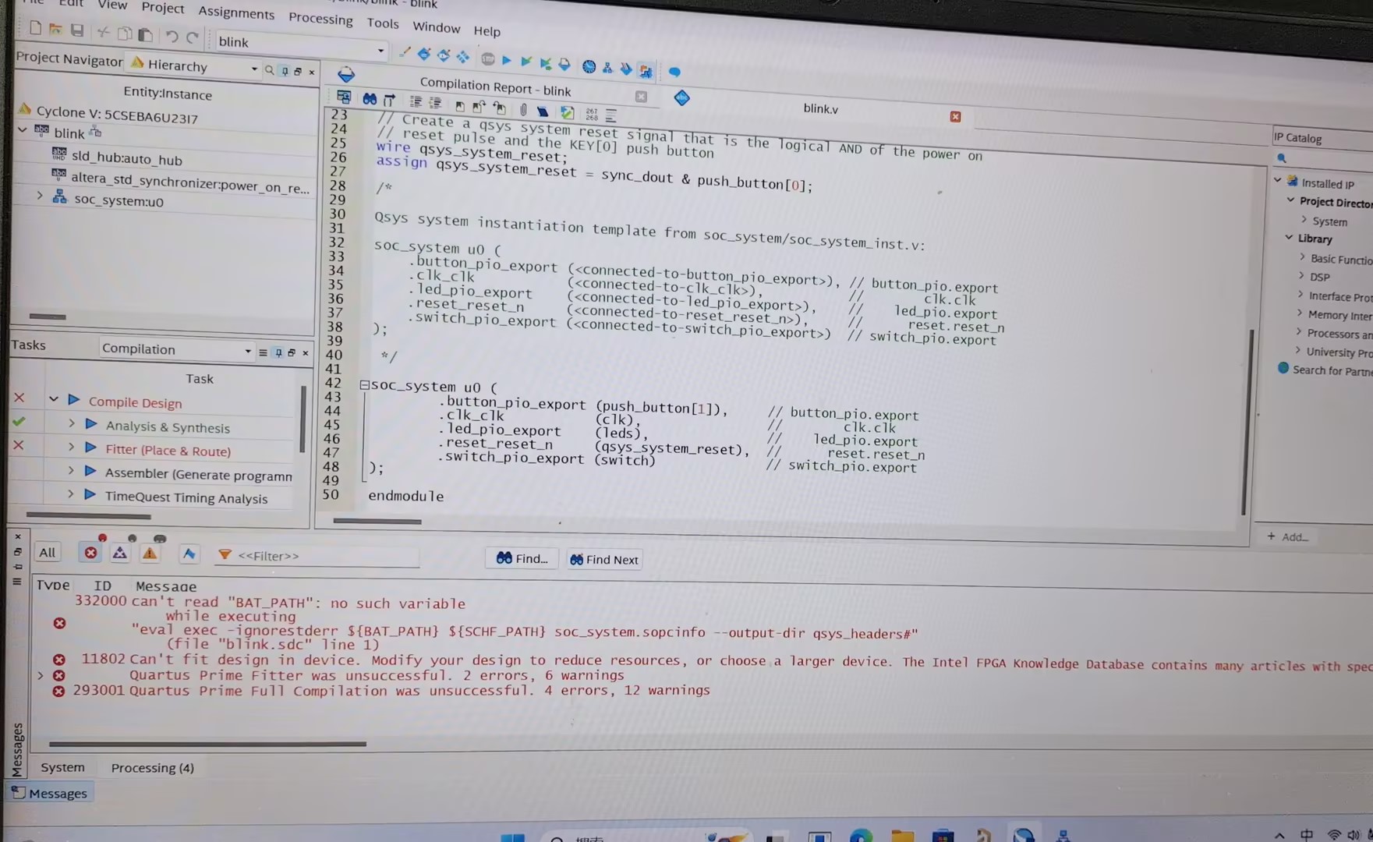Image resolution: width=1373 pixels, height=842 pixels.
Task: Toggle the flagged messages blue flag filter
Action: [x=189, y=554]
